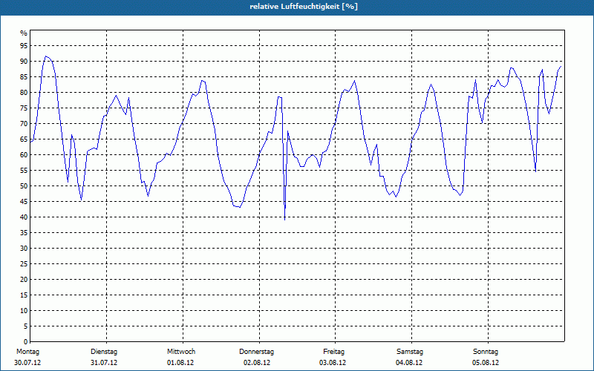This screenshot has width=594, height=371.
Task: Click the date label 05.08.12
Action: click(486, 363)
